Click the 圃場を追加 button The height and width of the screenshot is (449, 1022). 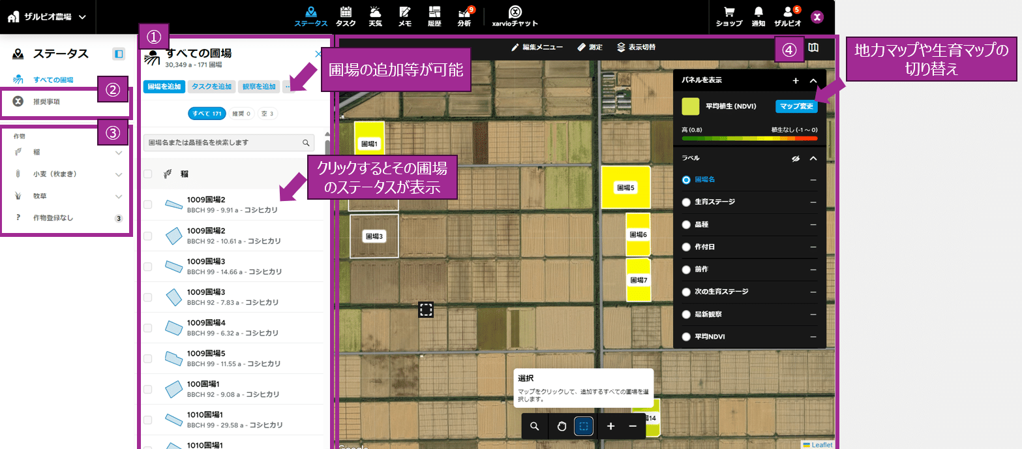[164, 86]
